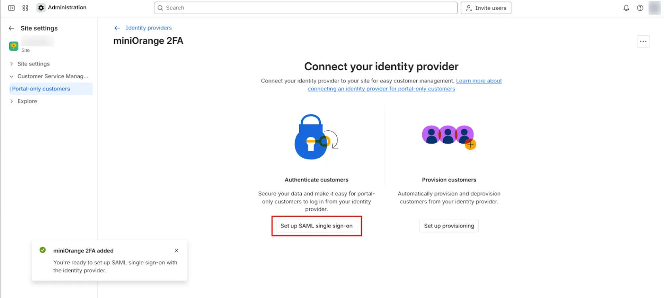The height and width of the screenshot is (298, 664).
Task: Expand the Explore section
Action: click(x=11, y=101)
